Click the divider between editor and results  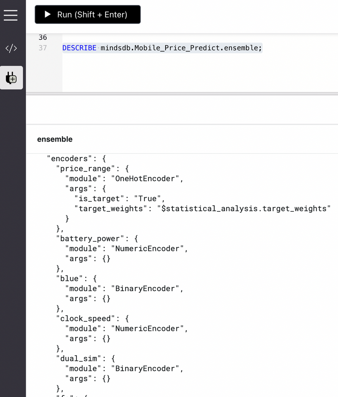pos(182,94)
